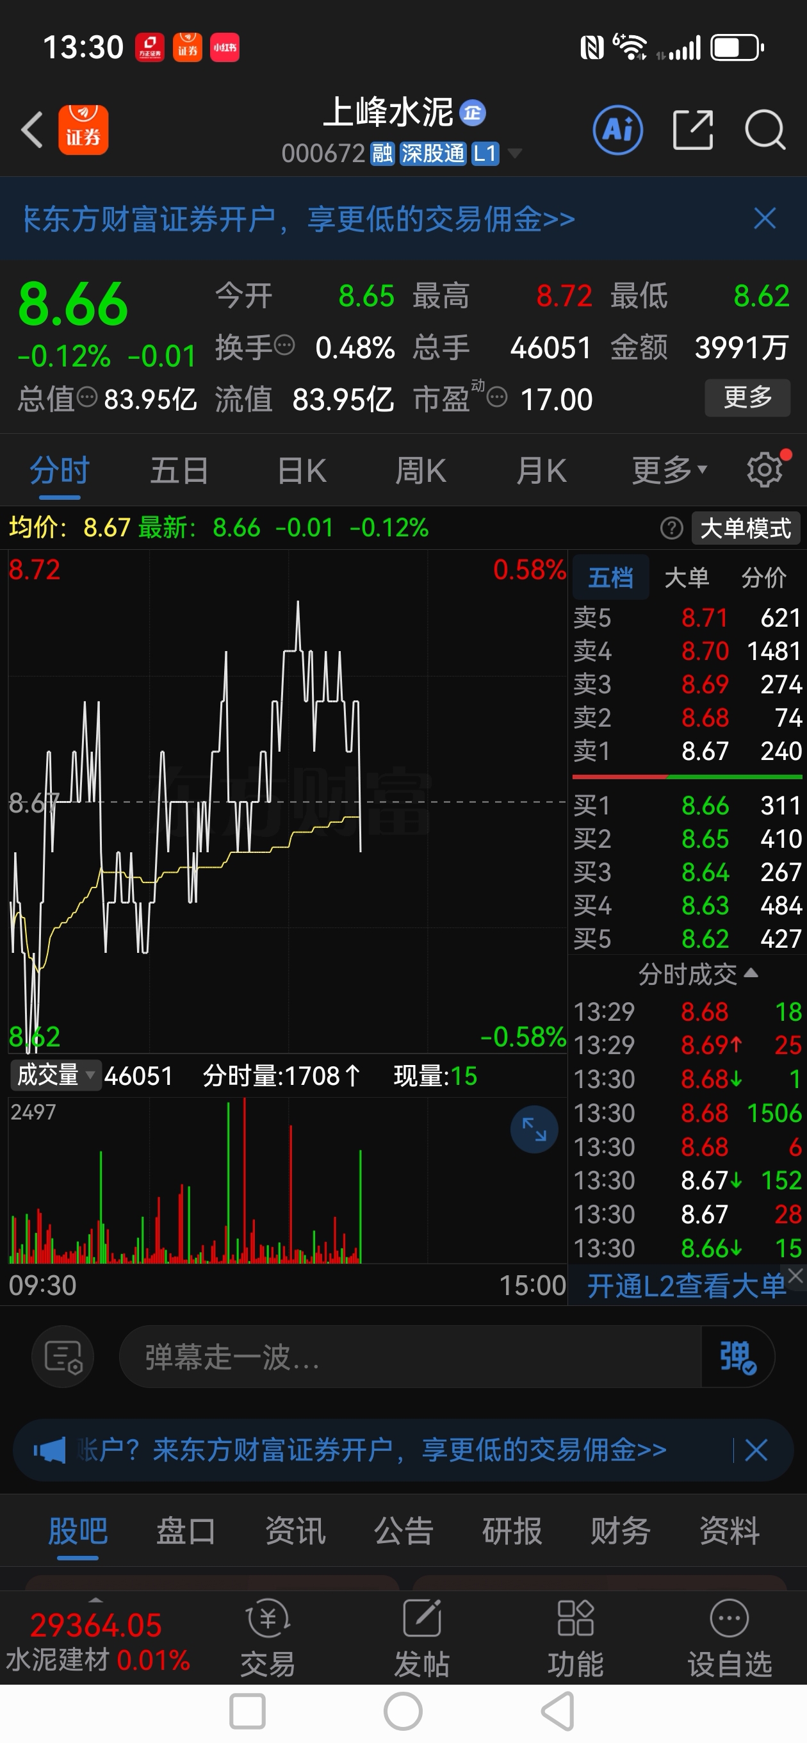Open the orange 证券 app icon in header
This screenshot has width=807, height=1743.
(x=83, y=130)
